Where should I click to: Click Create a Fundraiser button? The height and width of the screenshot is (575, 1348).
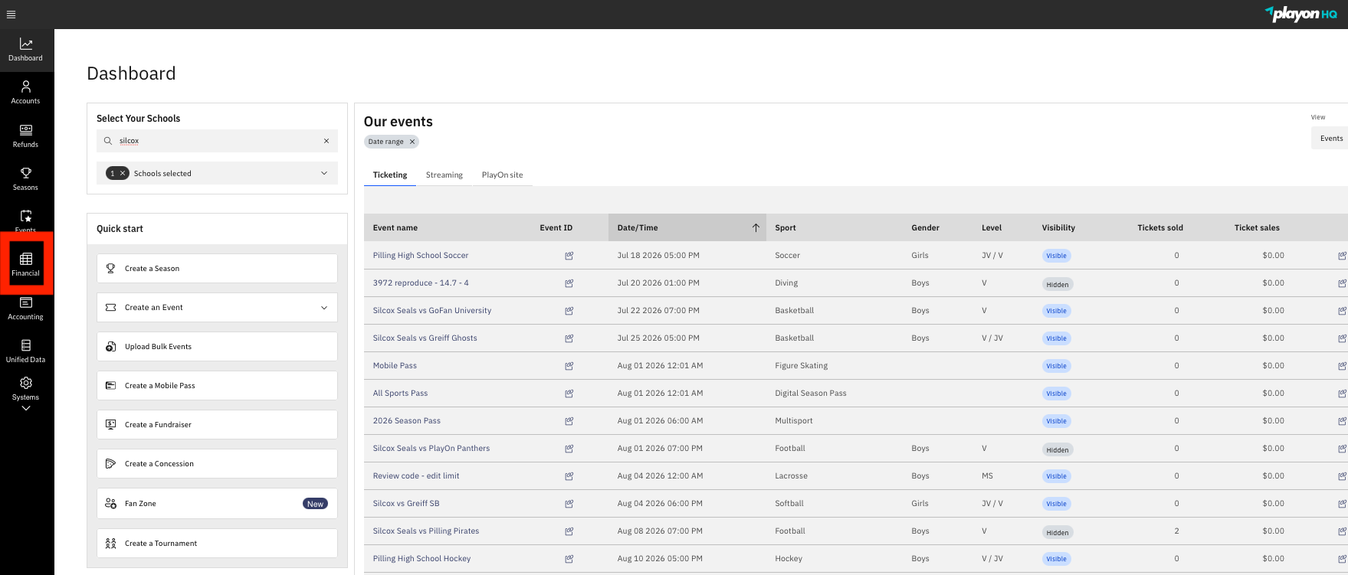click(218, 425)
